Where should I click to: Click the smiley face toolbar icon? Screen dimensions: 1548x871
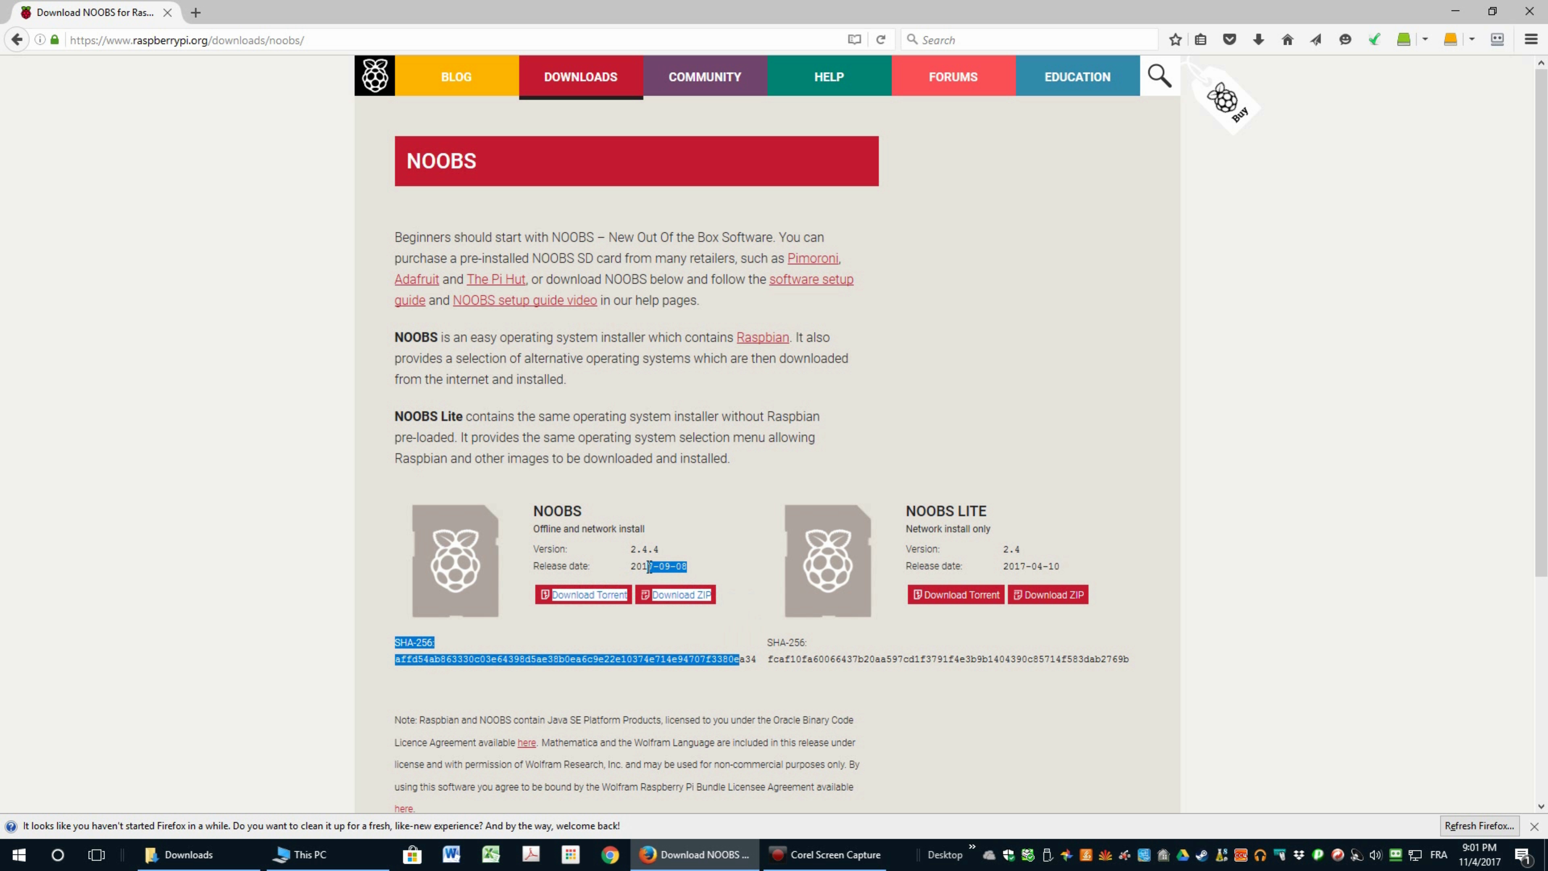click(1345, 40)
